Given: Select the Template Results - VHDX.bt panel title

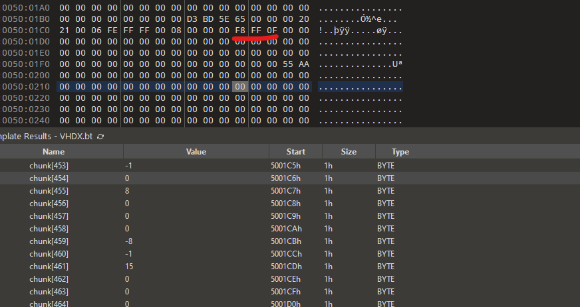Looking at the screenshot, I should [x=47, y=136].
